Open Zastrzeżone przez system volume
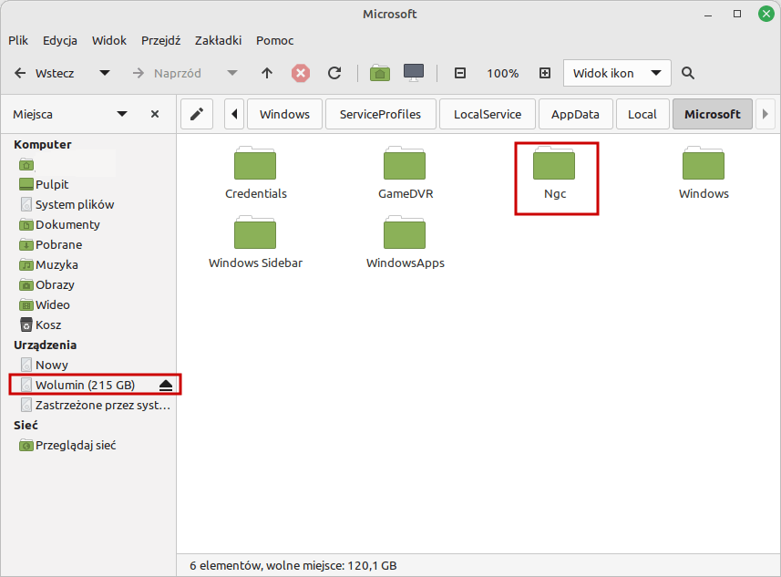 point(95,405)
